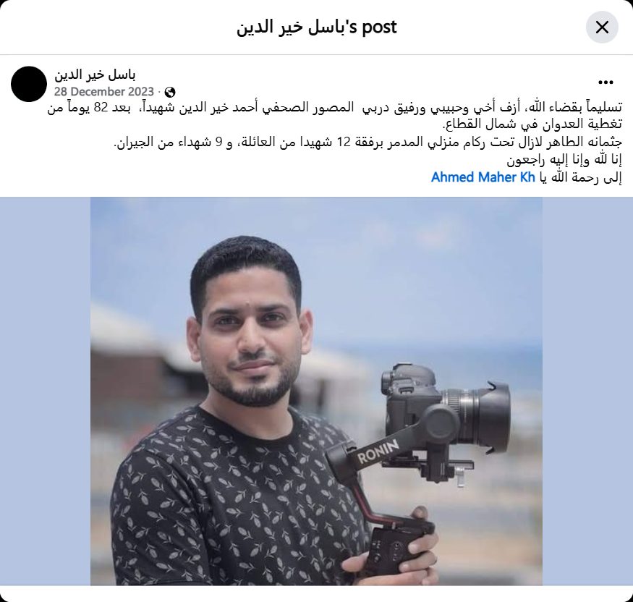The width and height of the screenshot is (633, 602).
Task: Open the author name باسل خير الدين
Action: click(95, 75)
